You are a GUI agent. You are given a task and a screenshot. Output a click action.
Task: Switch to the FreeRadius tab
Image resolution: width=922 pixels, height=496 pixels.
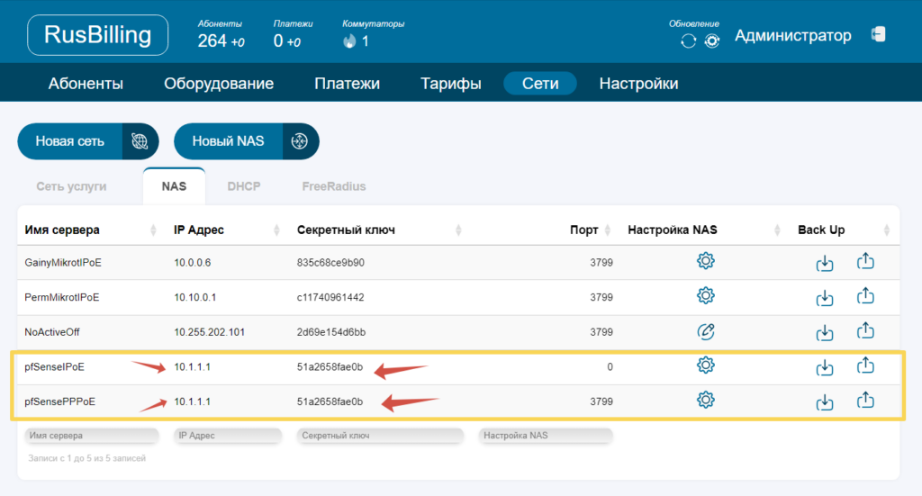(333, 186)
